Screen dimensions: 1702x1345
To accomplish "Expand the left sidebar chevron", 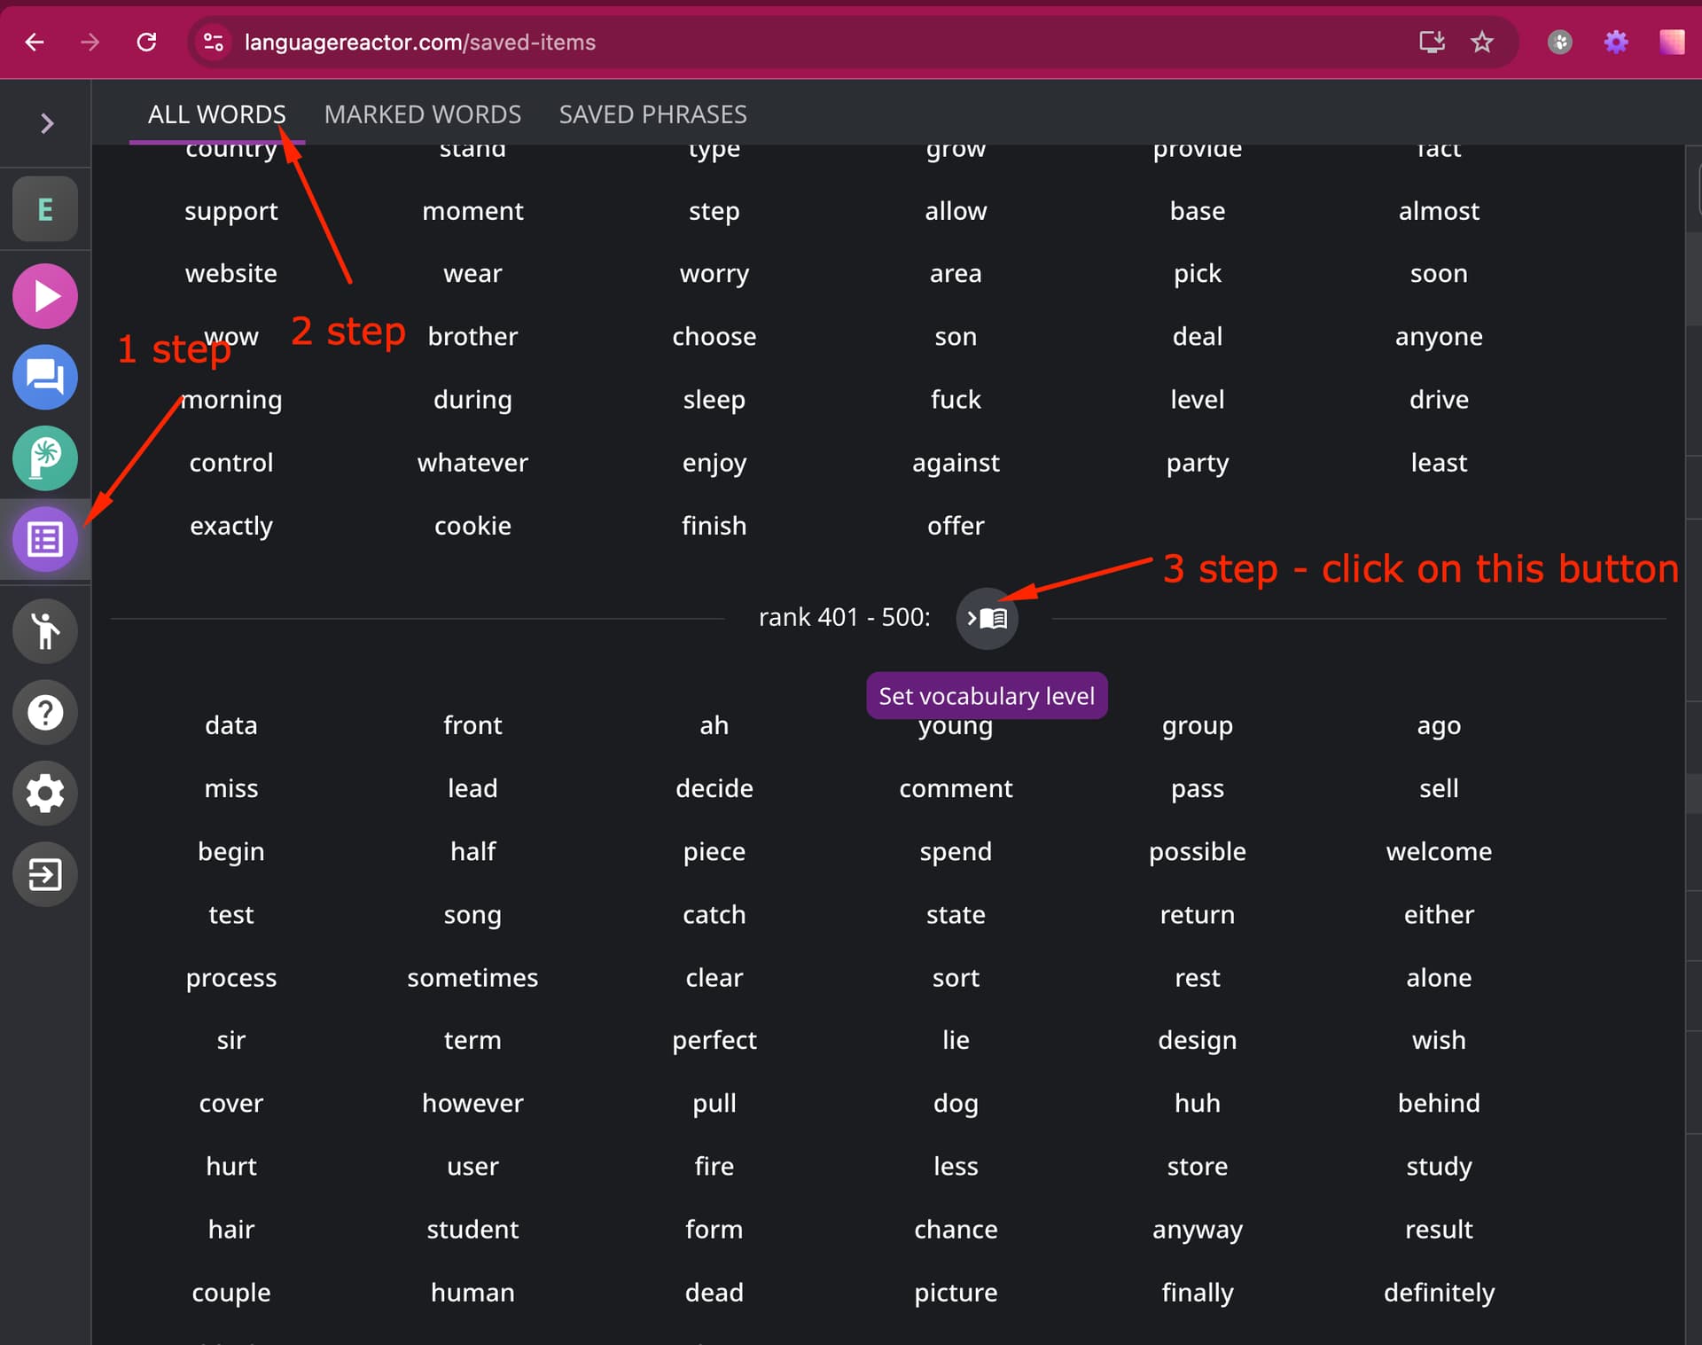I will [46, 123].
